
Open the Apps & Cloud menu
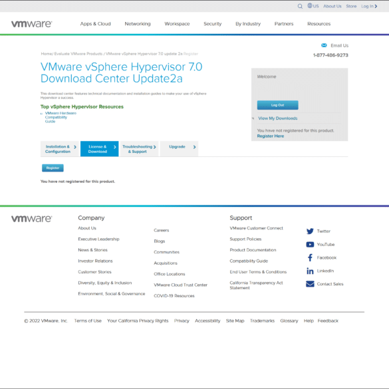click(x=95, y=24)
